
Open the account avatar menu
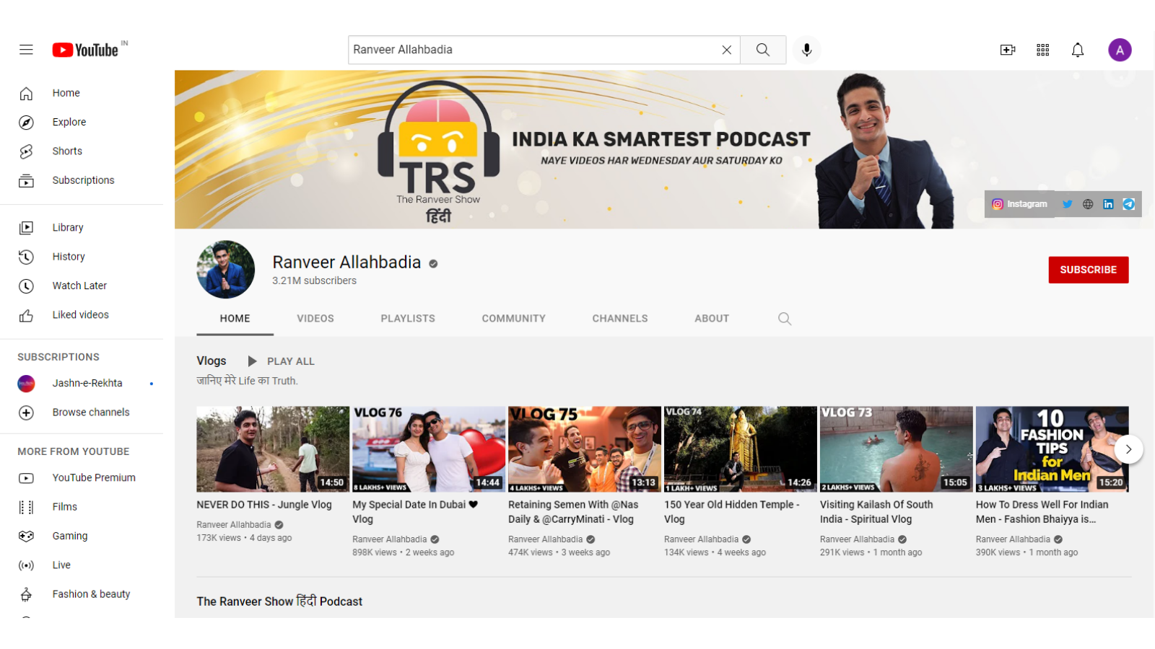click(1120, 50)
